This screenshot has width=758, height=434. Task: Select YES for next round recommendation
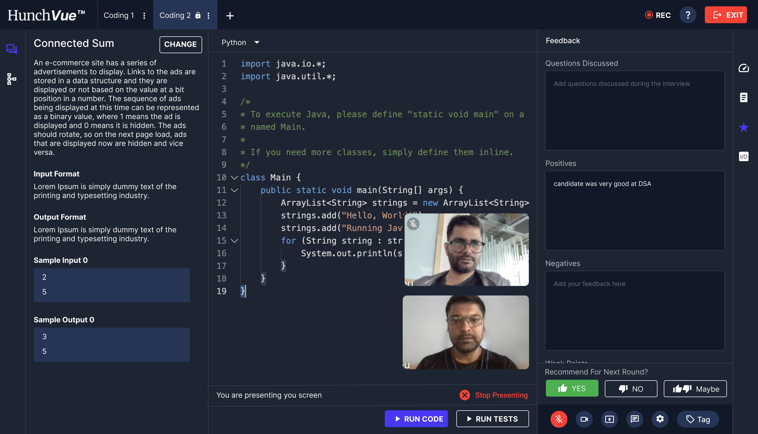click(x=572, y=388)
